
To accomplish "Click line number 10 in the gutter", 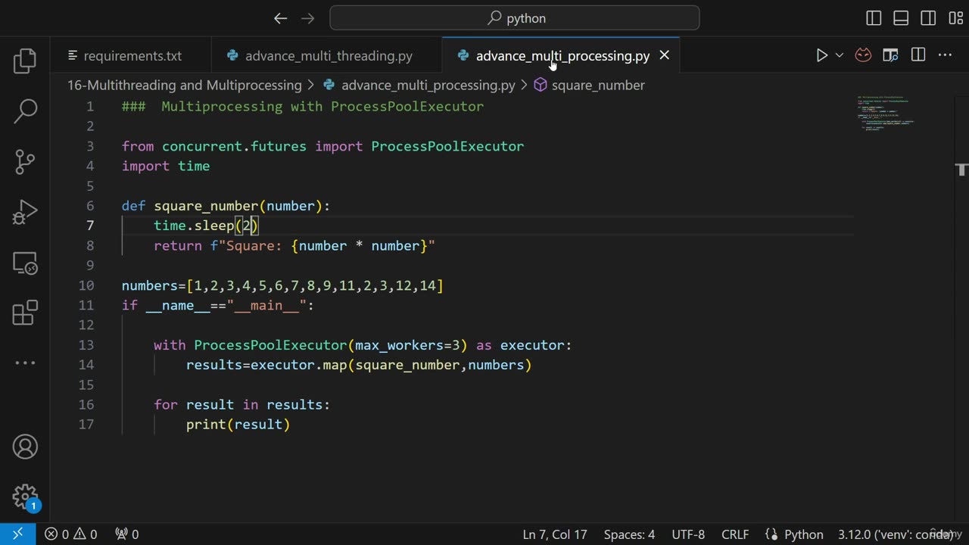I will tap(86, 285).
